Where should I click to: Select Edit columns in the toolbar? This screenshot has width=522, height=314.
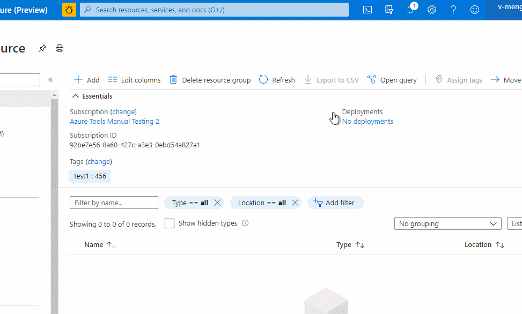click(x=134, y=79)
